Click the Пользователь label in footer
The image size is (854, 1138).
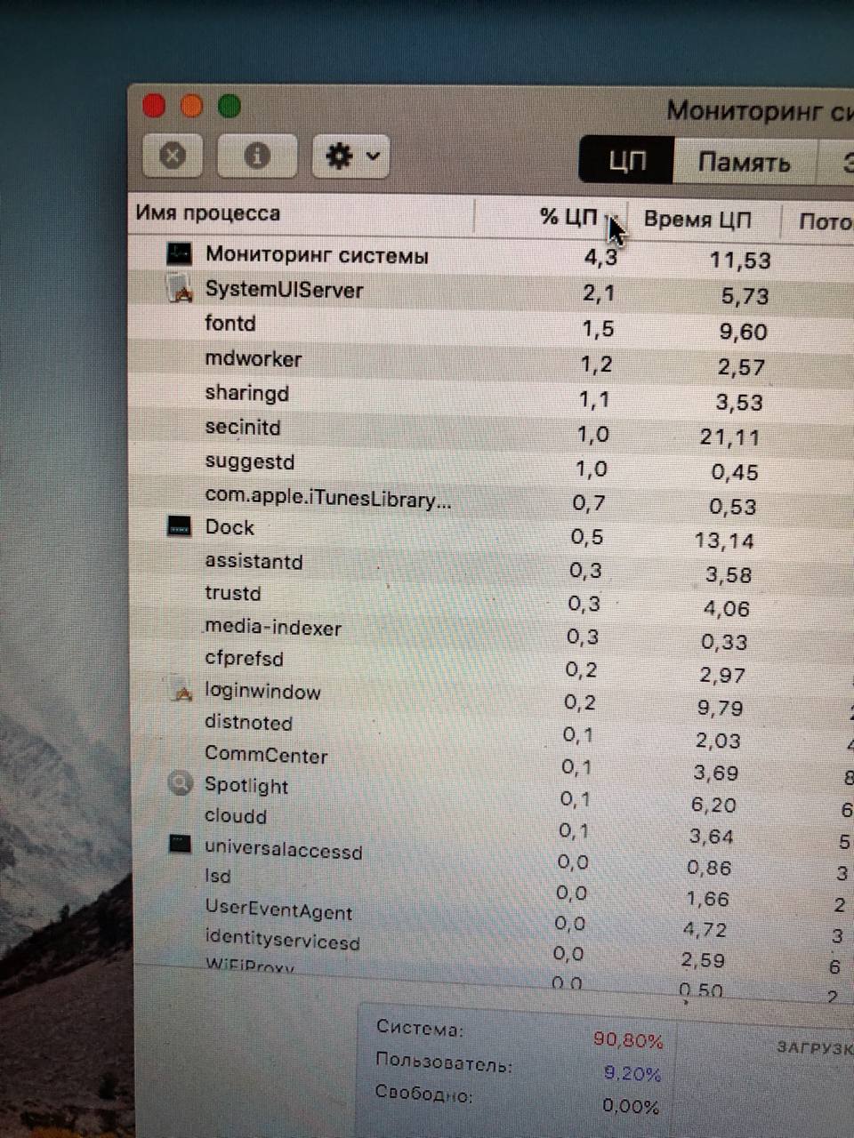(444, 1062)
